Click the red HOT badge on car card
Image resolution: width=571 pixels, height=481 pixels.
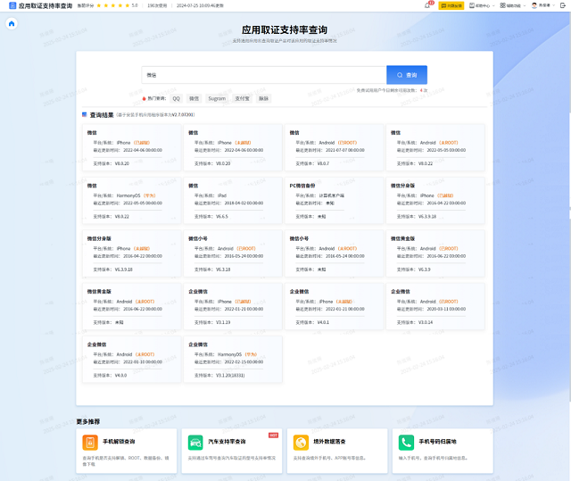(273, 435)
